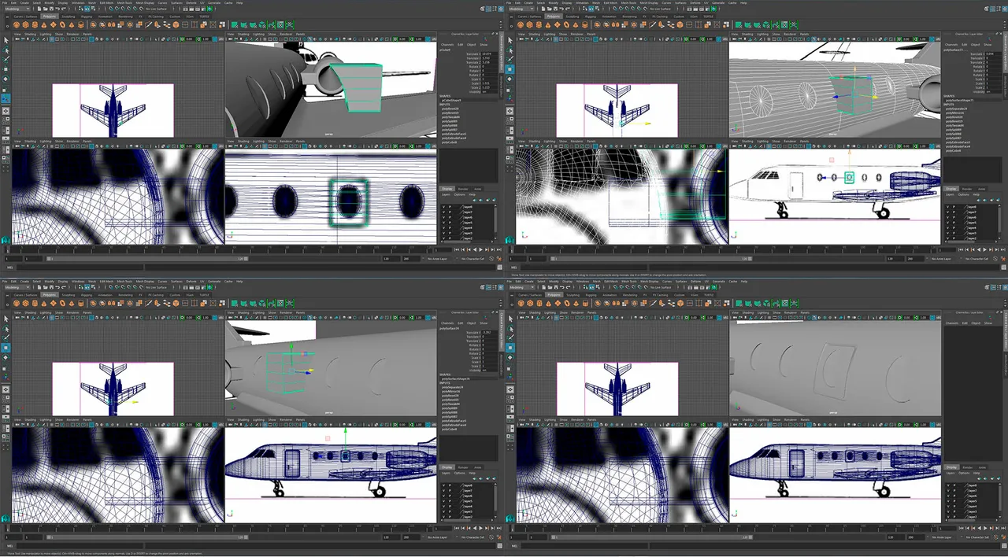Open the UV menu in bottom-right window
Image resolution: width=1008 pixels, height=557 pixels.
[707, 282]
